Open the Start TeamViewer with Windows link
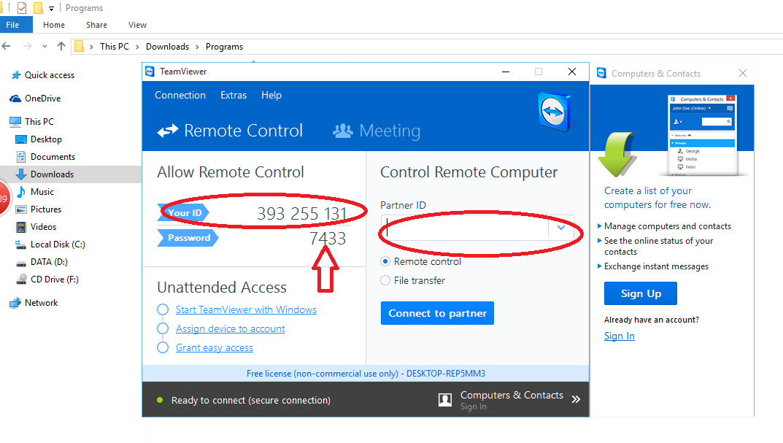The width and height of the screenshot is (783, 443). (x=246, y=309)
